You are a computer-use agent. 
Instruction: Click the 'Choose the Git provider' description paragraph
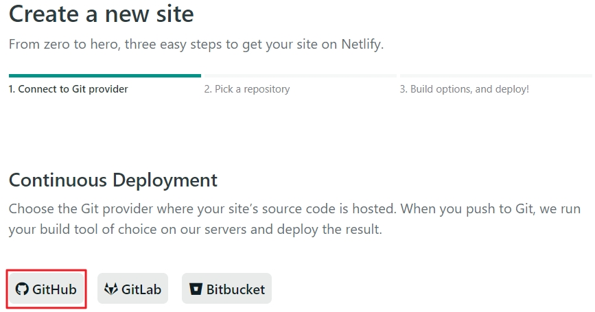tap(294, 219)
